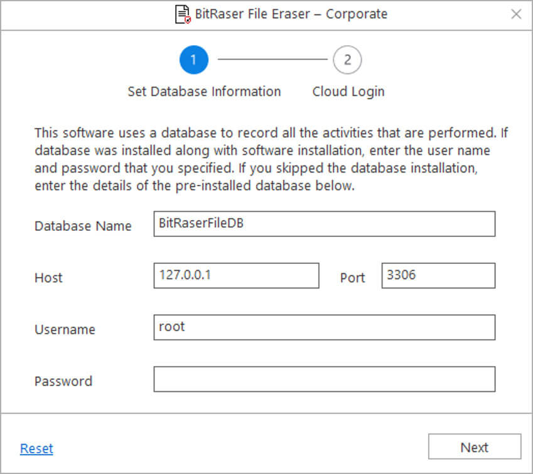
Task: Click the Password label
Action: tap(63, 381)
